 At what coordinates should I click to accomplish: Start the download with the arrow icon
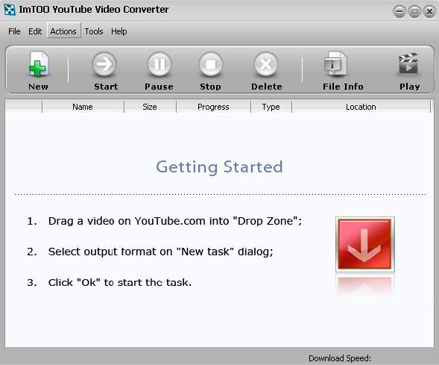point(104,64)
